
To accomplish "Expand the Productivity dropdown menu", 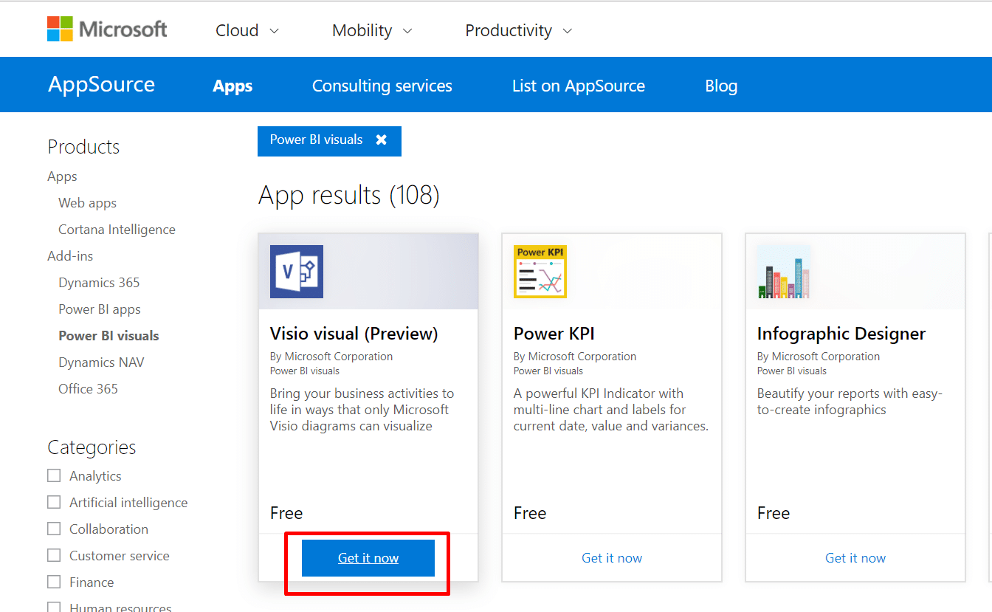I will [x=519, y=30].
